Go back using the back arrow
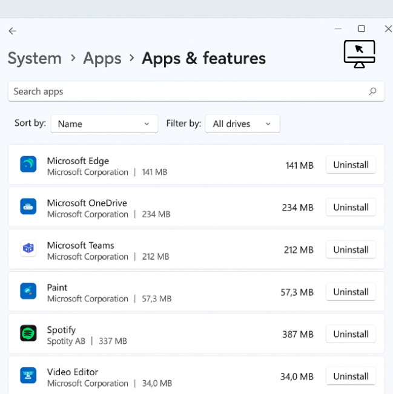Viewport: 393px width, 394px height. point(12,31)
